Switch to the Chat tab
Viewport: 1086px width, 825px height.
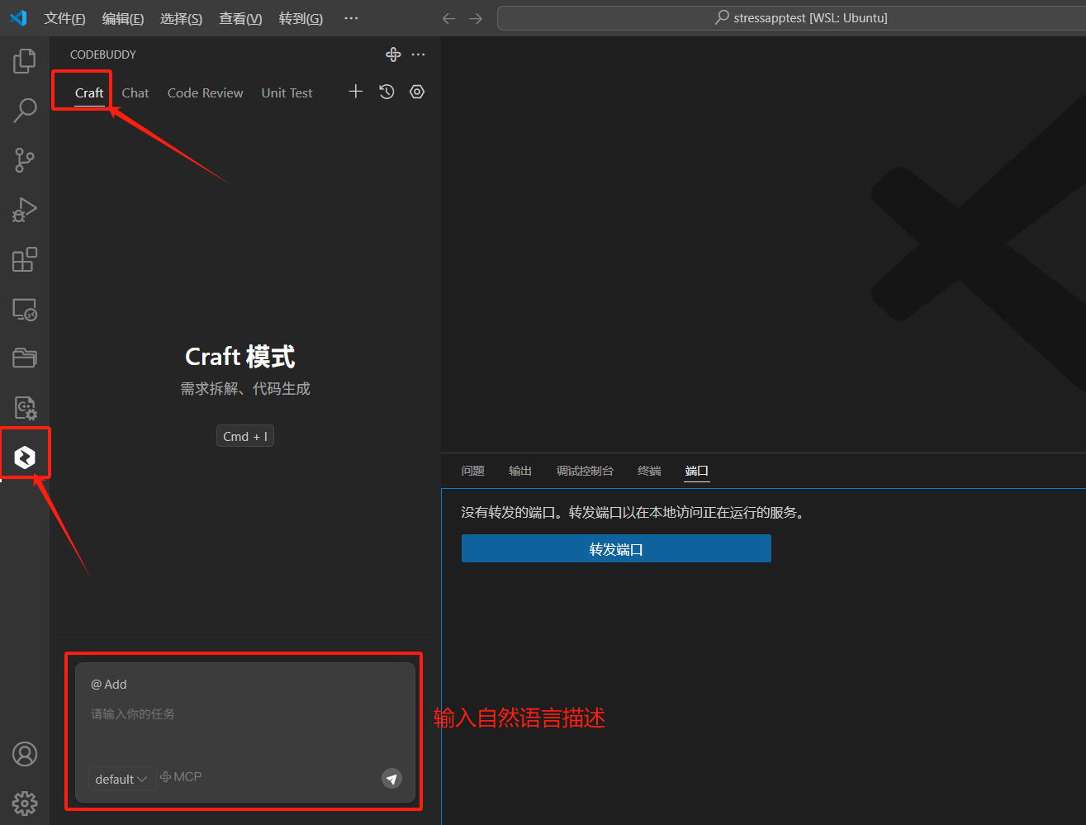tap(135, 93)
